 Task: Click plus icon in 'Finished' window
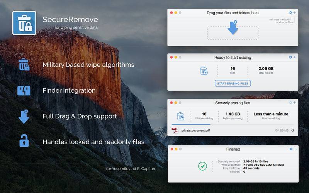(x=295, y=149)
